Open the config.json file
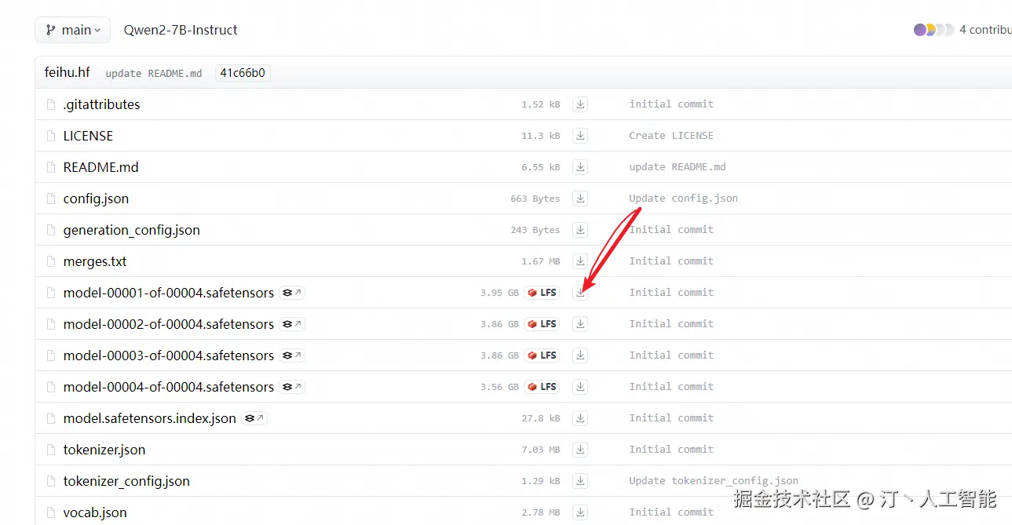This screenshot has width=1012, height=525. (96, 199)
